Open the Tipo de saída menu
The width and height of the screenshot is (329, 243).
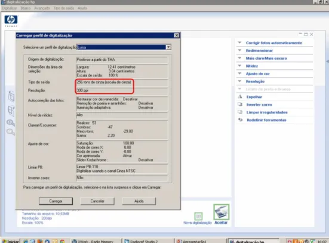[64, 8]
